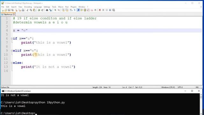Collapse the fold marker at line 6 if
The width and height of the screenshot is (204, 115).
tap(12, 39)
